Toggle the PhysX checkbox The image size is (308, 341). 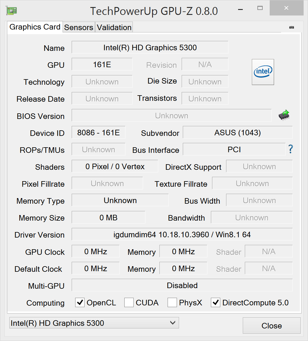coord(172,303)
